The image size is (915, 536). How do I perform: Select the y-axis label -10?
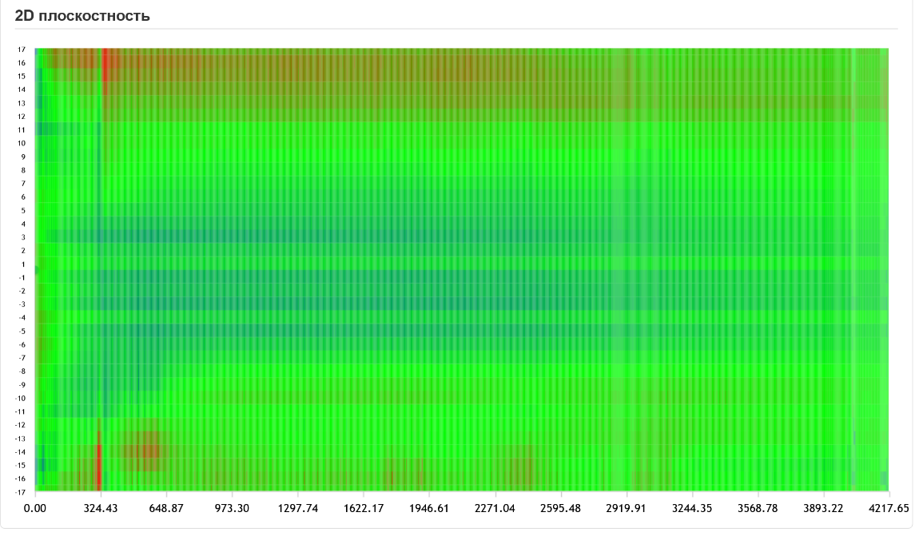(x=22, y=398)
